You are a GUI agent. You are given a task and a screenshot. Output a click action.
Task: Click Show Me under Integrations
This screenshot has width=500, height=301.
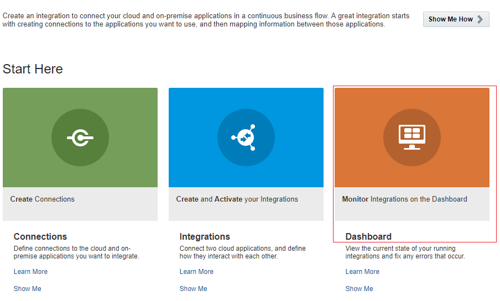tap(194, 289)
